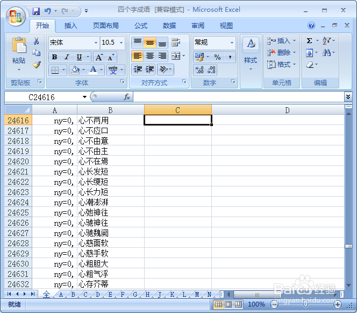Cut selection with the scissors icon
The image size is (357, 313).
37,41
